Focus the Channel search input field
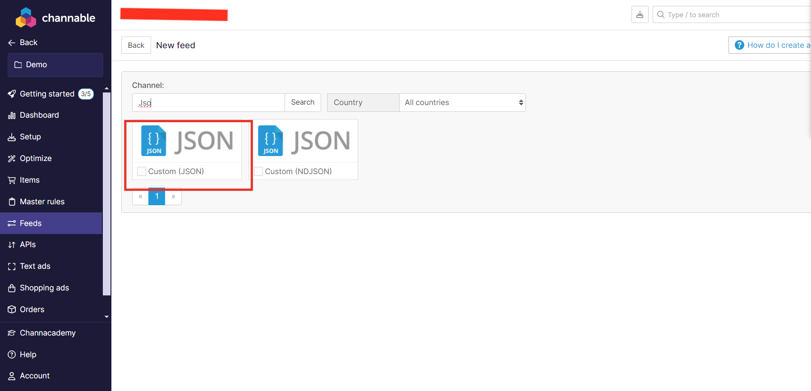The image size is (811, 391). [208, 103]
